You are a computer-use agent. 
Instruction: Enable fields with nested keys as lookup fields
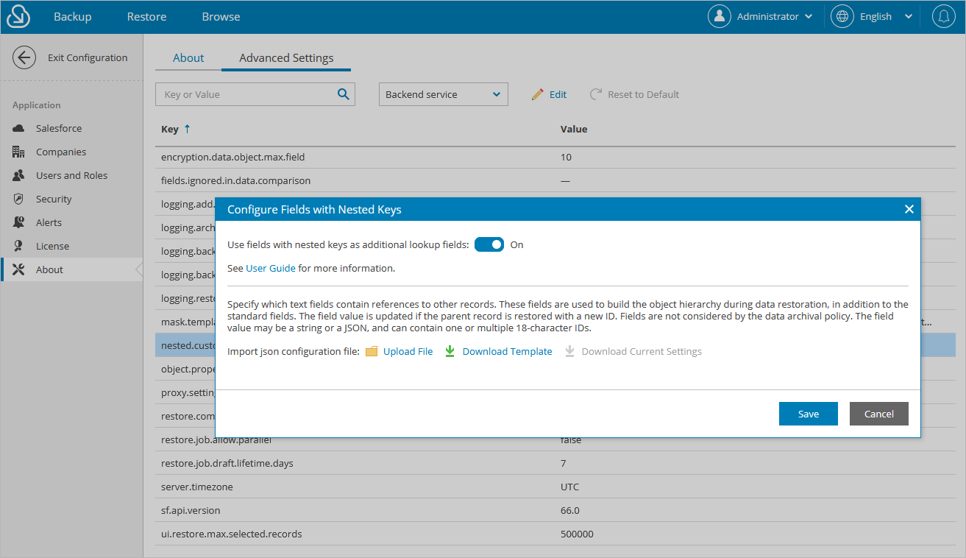[x=489, y=244]
